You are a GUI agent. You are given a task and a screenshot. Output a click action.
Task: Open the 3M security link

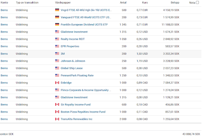click(x=62, y=54)
